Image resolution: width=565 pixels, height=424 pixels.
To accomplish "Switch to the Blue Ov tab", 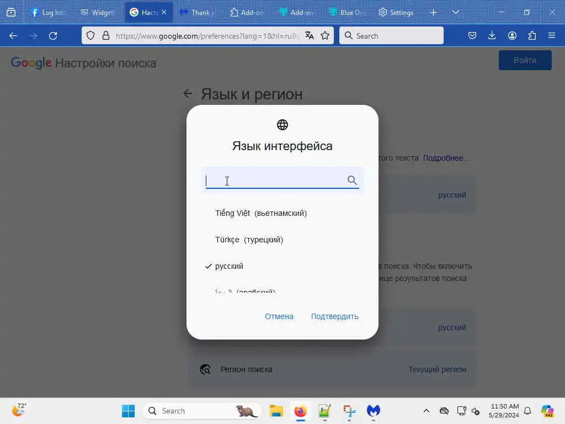I will (346, 12).
